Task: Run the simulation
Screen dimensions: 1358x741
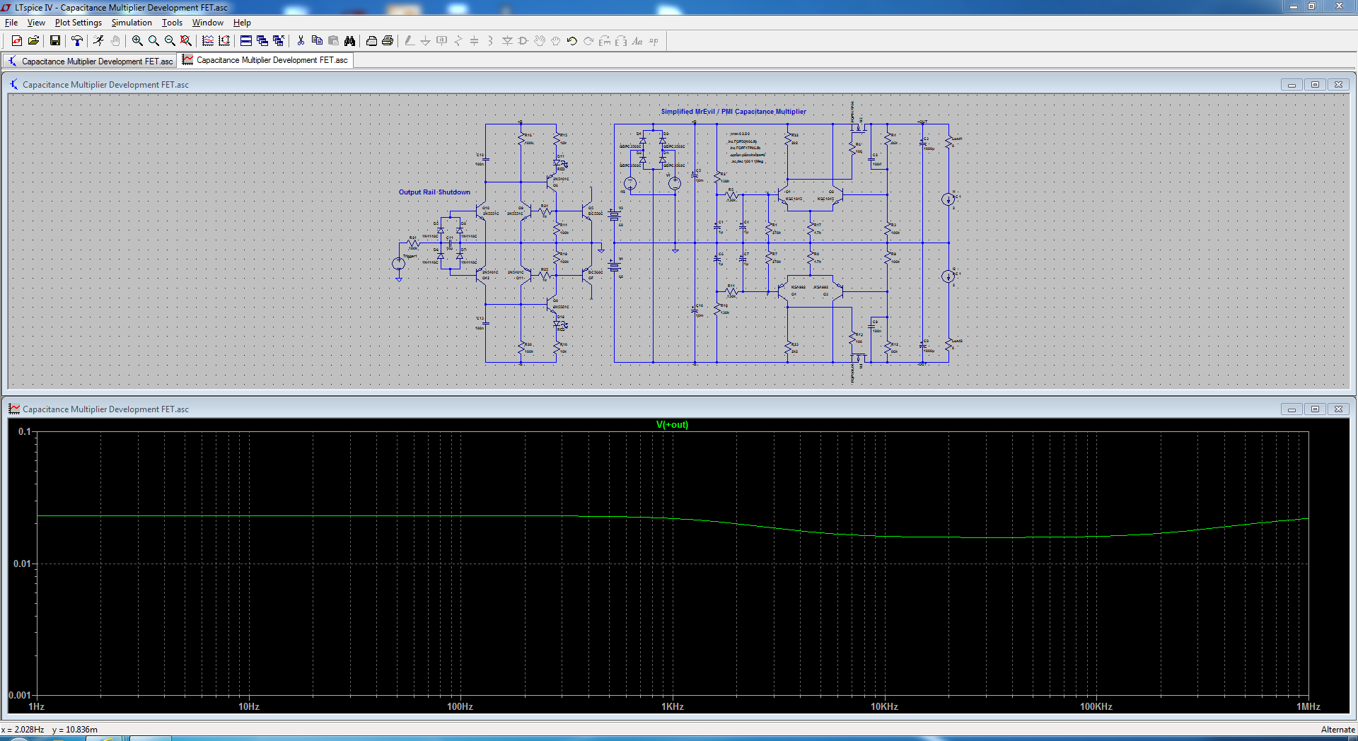Action: point(98,41)
